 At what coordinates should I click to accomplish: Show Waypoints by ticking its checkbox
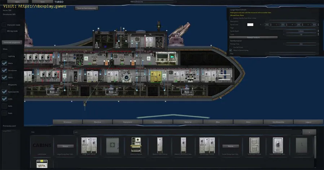pyautogui.click(x=4, y=85)
